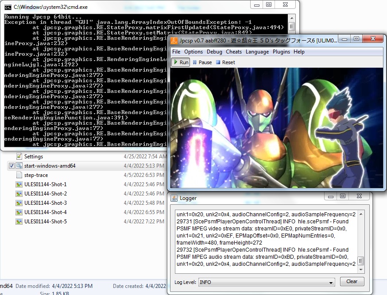Pause the emulator with the Pause button

(x=202, y=62)
